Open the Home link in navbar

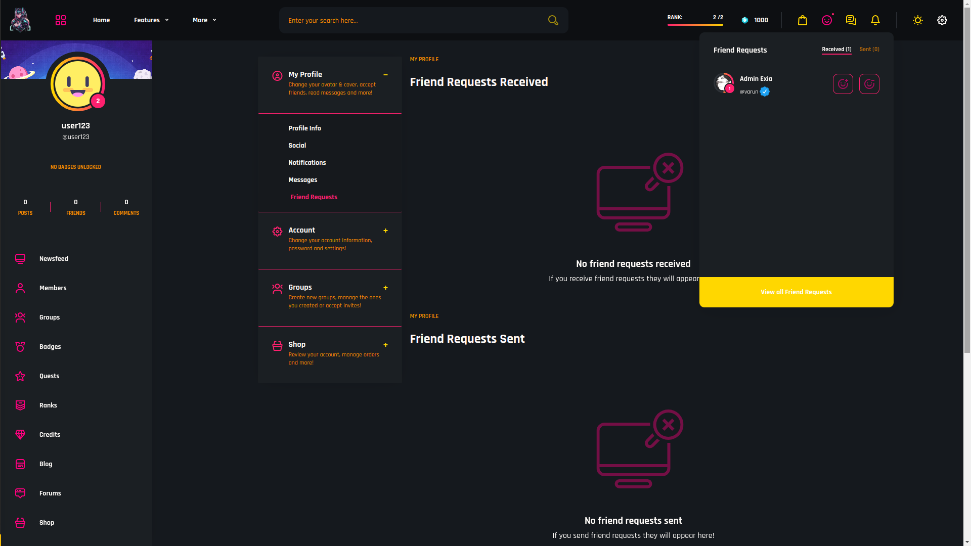101,20
